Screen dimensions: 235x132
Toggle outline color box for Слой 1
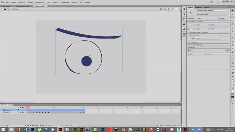[x=25, y=112]
